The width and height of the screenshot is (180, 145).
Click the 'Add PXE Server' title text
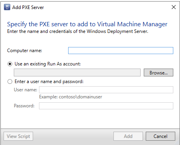(x=28, y=7)
